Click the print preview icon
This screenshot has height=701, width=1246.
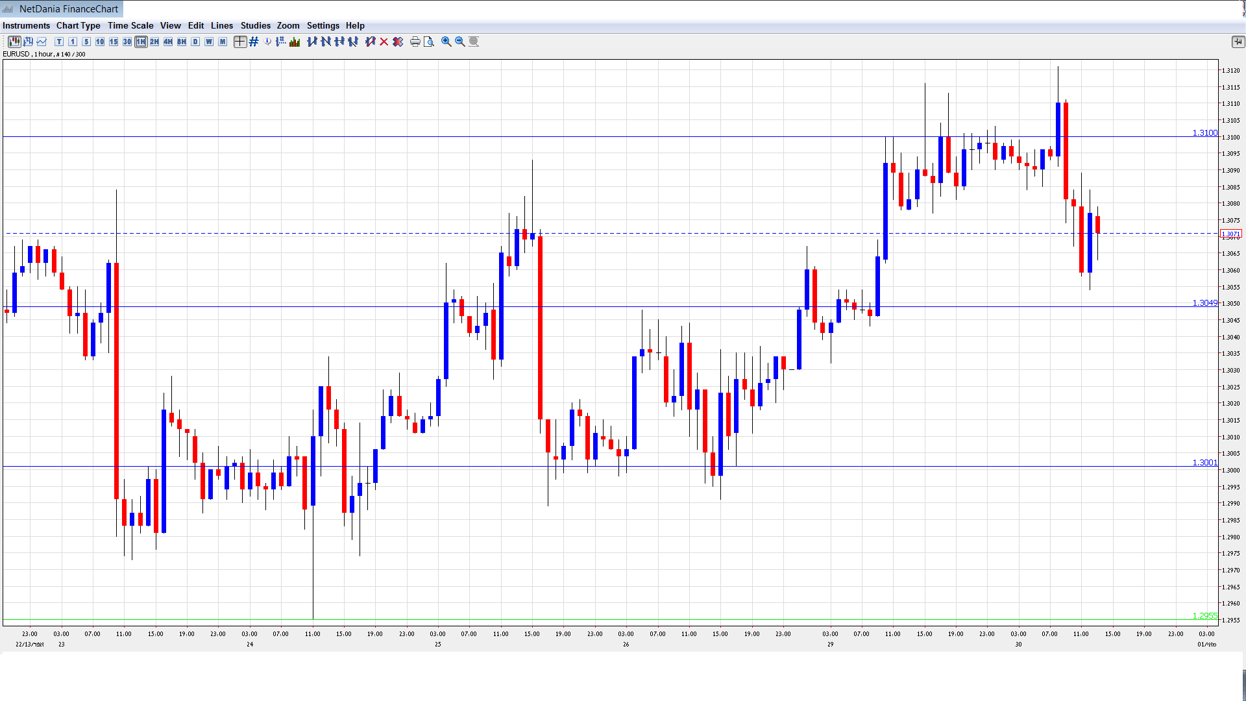point(428,42)
